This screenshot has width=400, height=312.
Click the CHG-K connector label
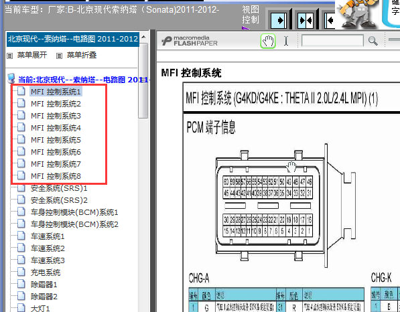coord(381,277)
